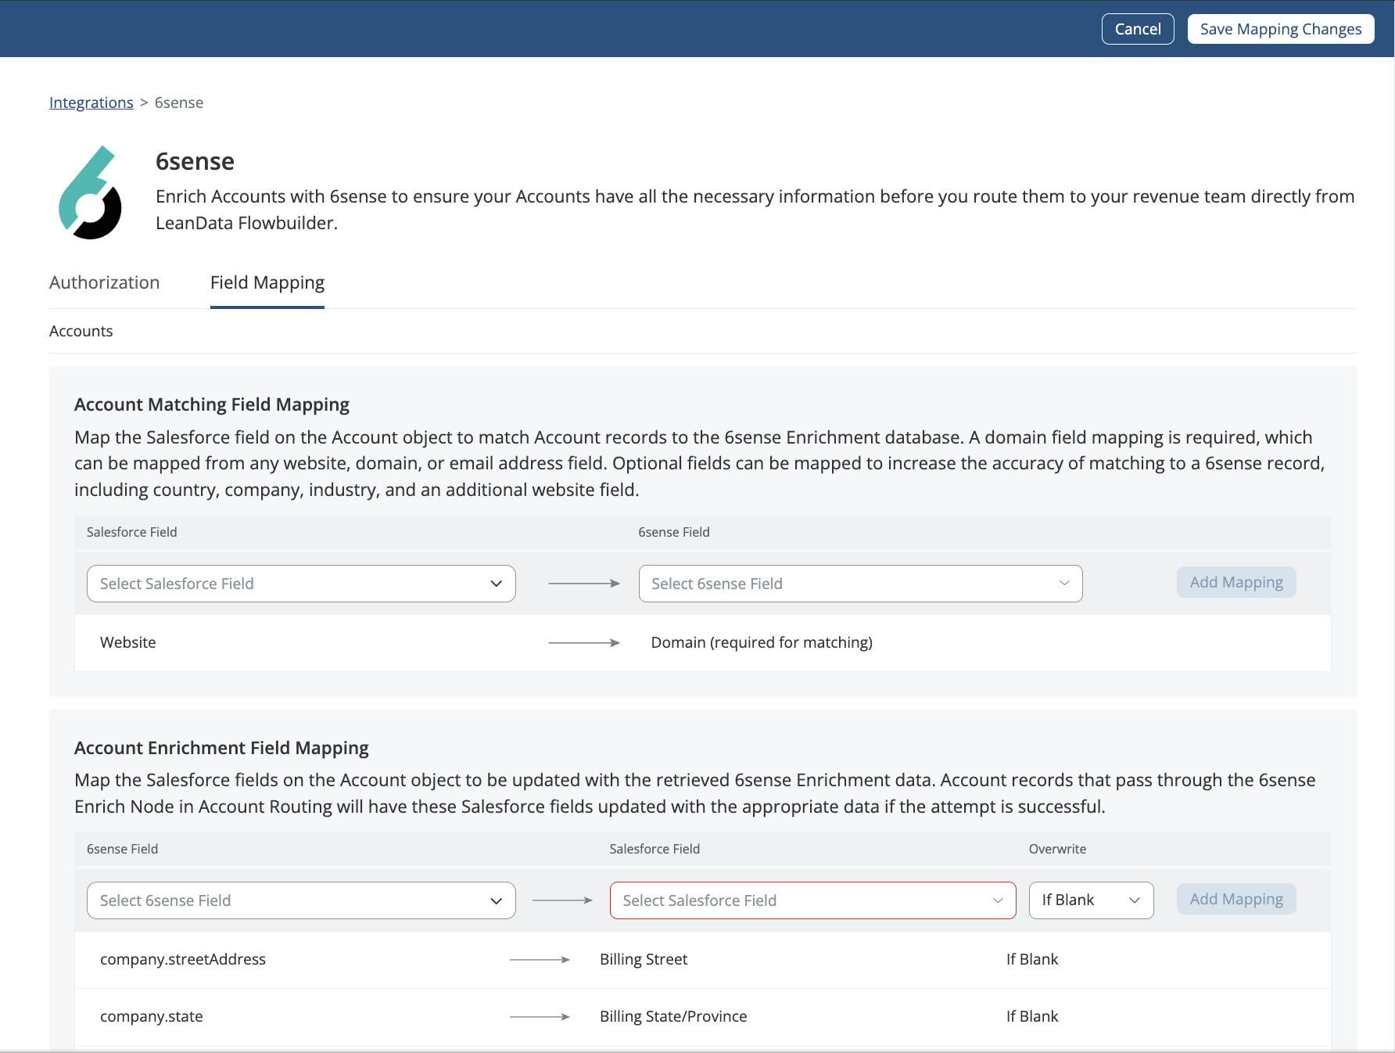Open the red-outlined Select Salesforce Field dropdown
The height and width of the screenshot is (1053, 1395).
click(812, 900)
